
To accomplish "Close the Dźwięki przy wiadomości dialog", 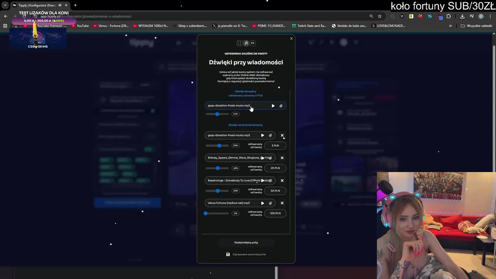I will tap(291, 38).
